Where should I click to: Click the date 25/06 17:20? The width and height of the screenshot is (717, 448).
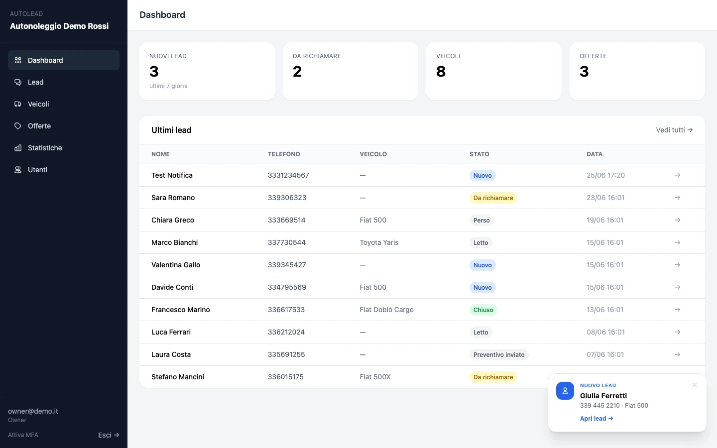[x=605, y=175]
